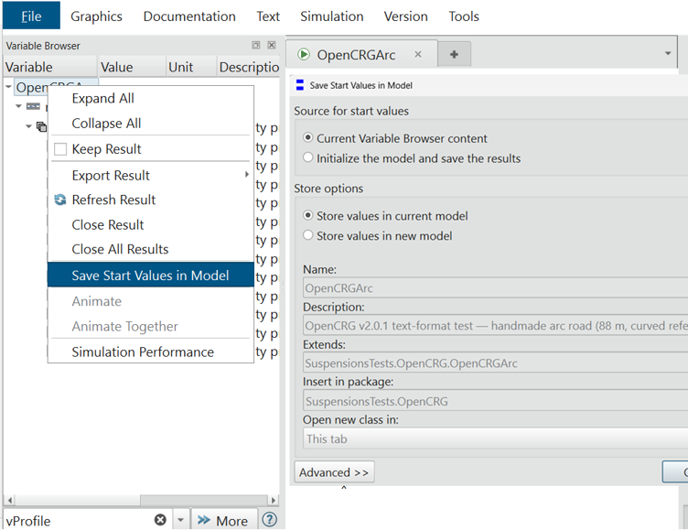The height and width of the screenshot is (530, 688).
Task: Click the Save Start Values dialog icon
Action: [x=300, y=85]
